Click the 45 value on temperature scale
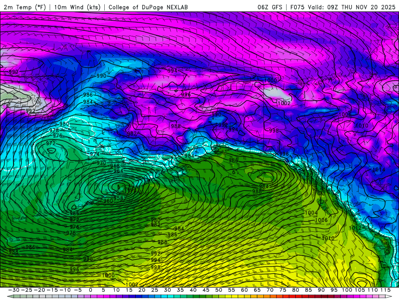The image size is (399, 299). pyautogui.click(x=206, y=290)
